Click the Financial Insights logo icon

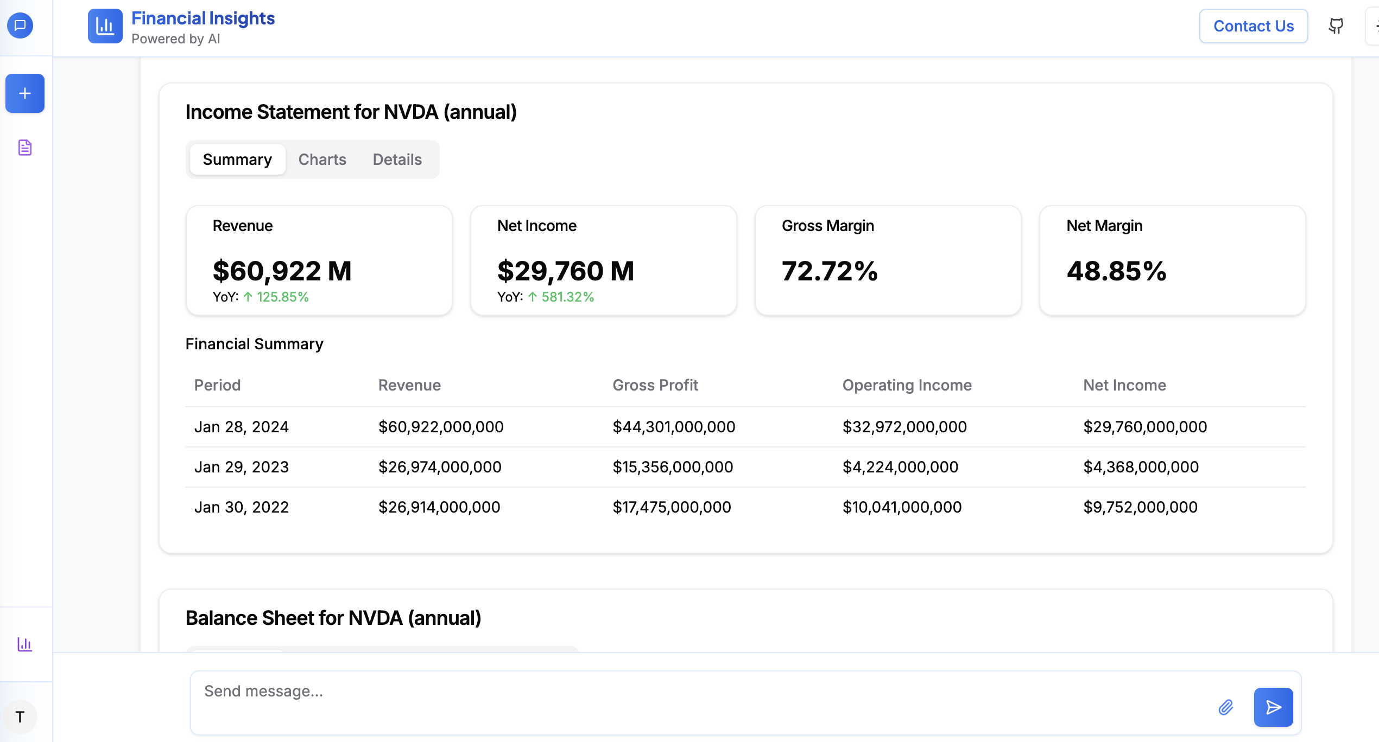click(x=105, y=26)
